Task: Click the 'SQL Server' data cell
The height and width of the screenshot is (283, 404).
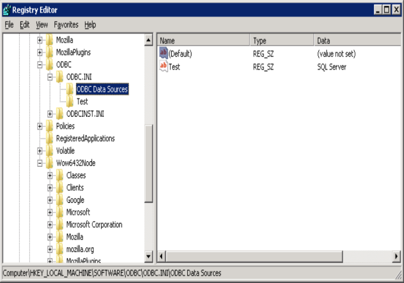Action: click(x=332, y=67)
